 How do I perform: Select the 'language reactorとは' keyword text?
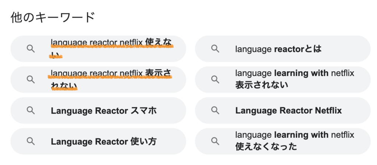click(278, 49)
